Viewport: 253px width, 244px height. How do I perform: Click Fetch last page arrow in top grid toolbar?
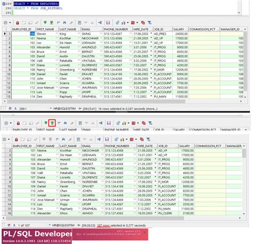point(52,22)
